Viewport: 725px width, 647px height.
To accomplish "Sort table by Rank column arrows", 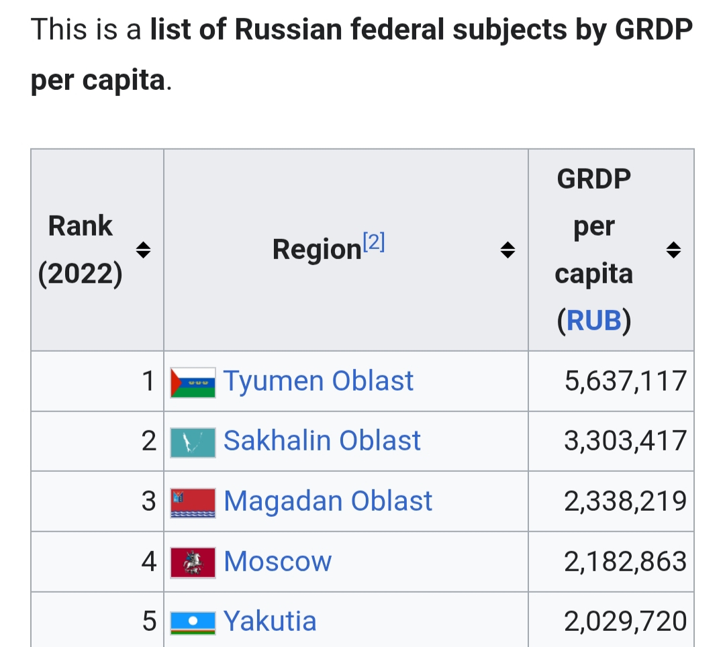I will click(x=142, y=250).
